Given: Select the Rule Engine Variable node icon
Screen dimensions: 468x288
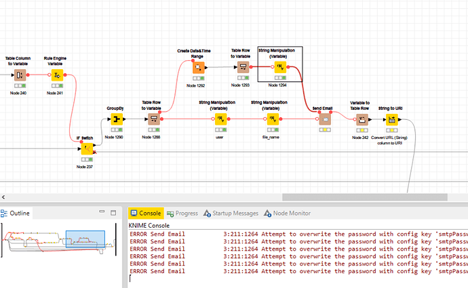Looking at the screenshot, I should [57, 75].
